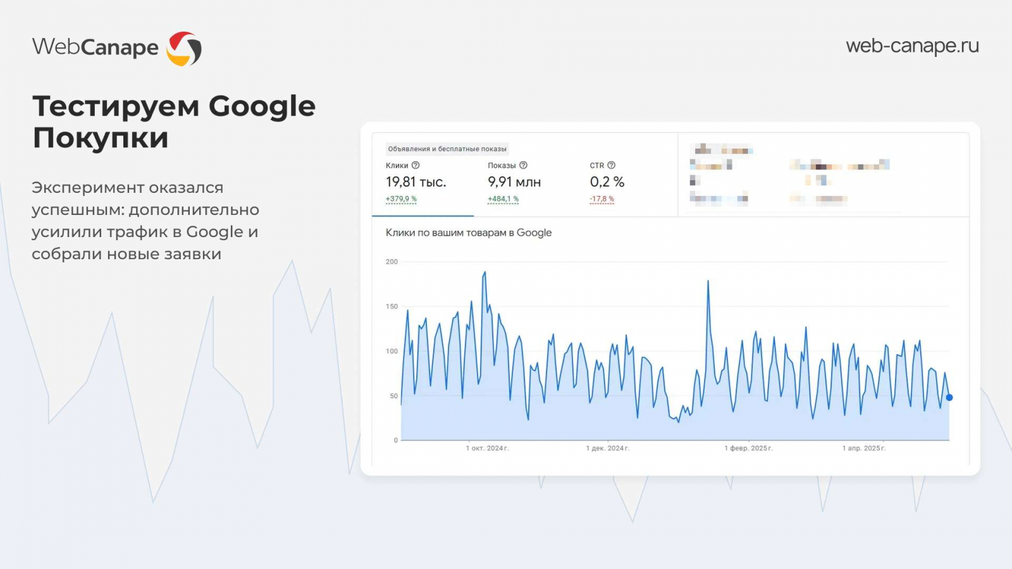This screenshot has height=569, width=1012.
Task: Click the WebCanape wordmark text
Action: 95,47
